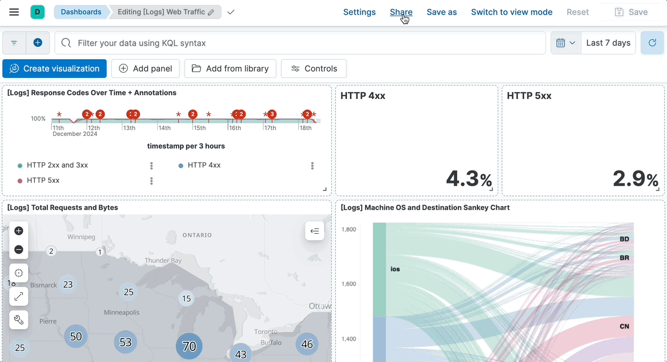Go to the Dashboards breadcrumb
The height and width of the screenshot is (362, 667).
[x=81, y=12]
